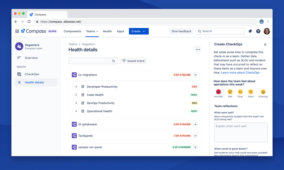Focus the top Search field

tap(220, 31)
